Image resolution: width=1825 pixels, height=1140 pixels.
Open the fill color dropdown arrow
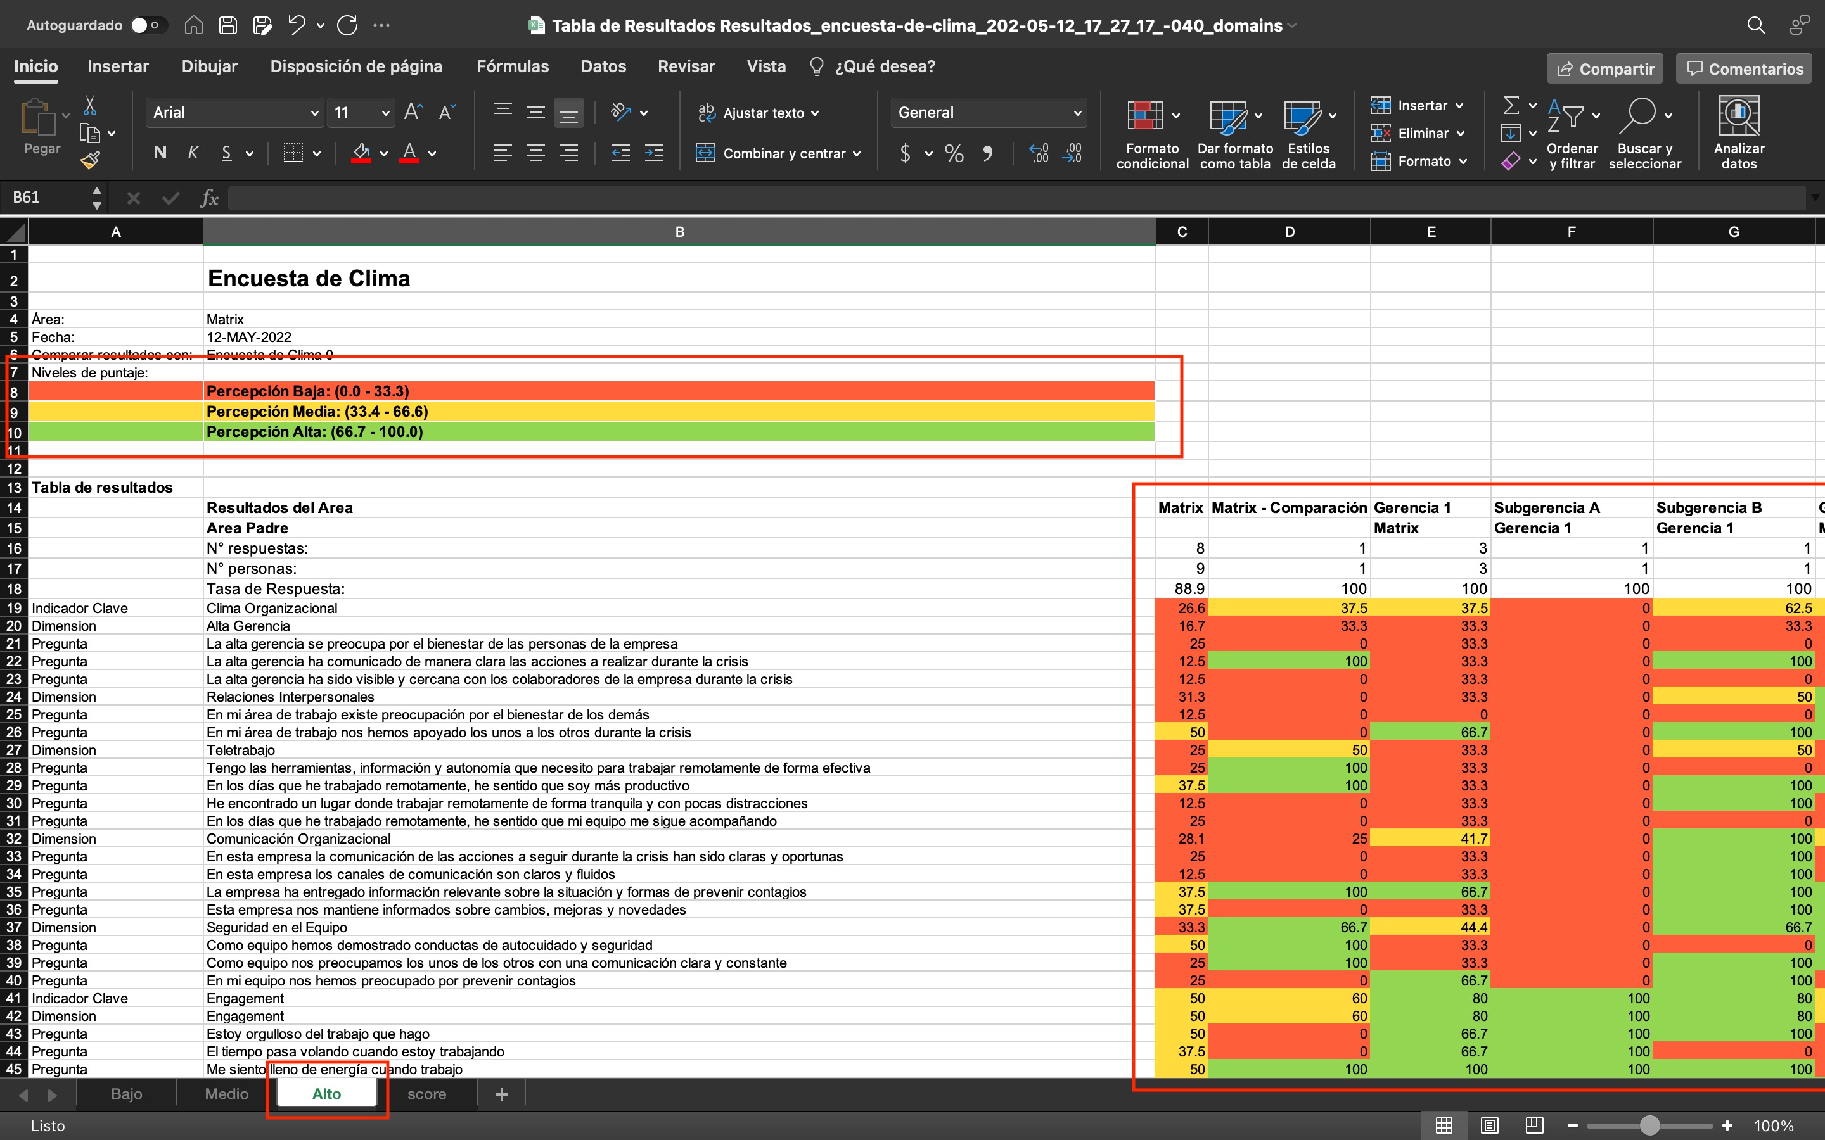tap(384, 154)
